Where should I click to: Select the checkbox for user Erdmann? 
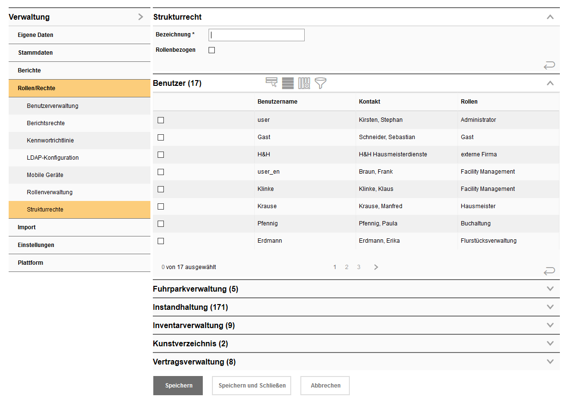tap(161, 241)
